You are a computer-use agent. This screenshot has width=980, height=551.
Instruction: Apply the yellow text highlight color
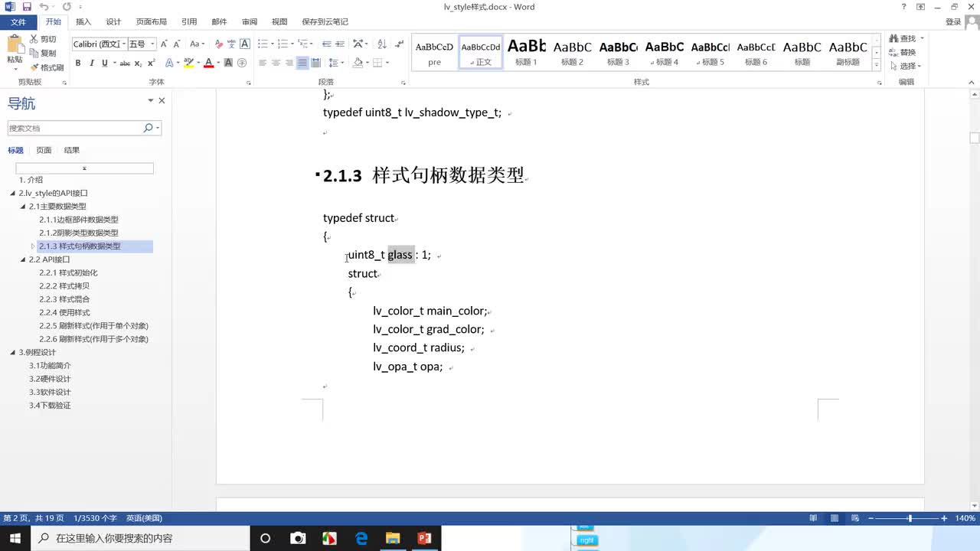pos(188,63)
